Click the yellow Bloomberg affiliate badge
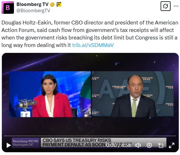The width and height of the screenshot is (180, 155). (59, 5)
